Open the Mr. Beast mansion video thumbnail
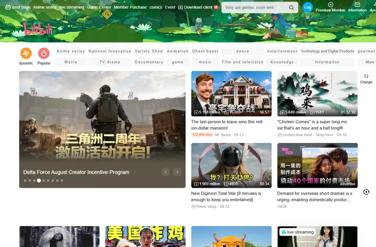 pyautogui.click(x=232, y=94)
